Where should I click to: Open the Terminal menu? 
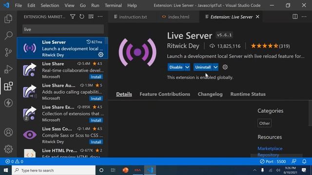click(x=113, y=5)
